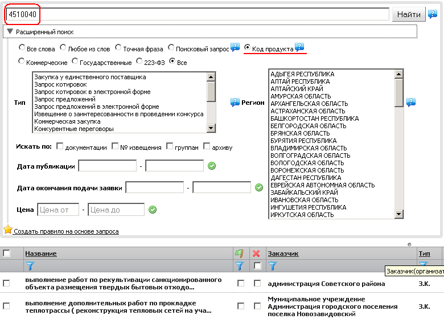Check the архиву checkbox
Viewport: 444px width, 319px height.
[x=206, y=146]
